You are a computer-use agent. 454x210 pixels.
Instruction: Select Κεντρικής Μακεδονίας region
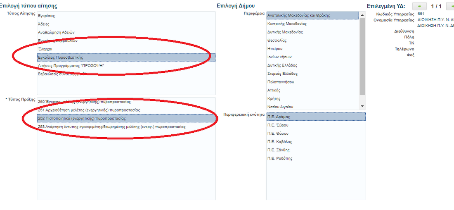(287, 24)
